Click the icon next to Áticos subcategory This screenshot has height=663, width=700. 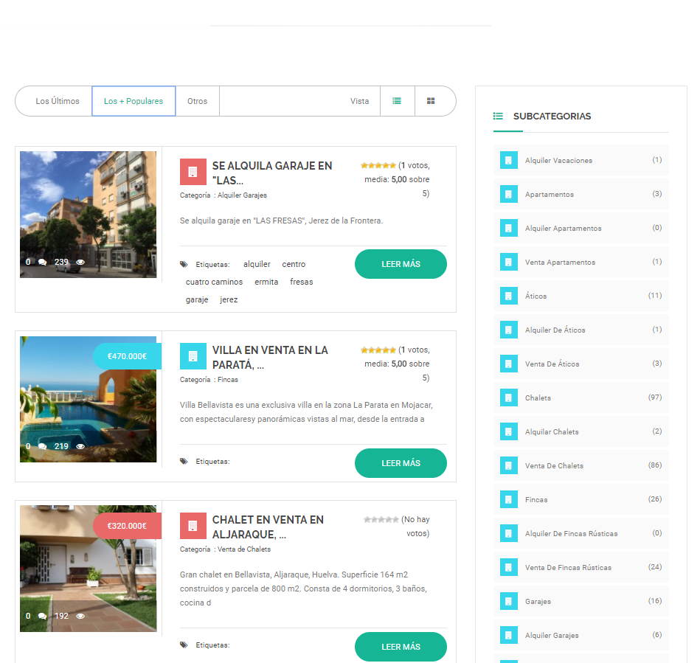tap(508, 296)
